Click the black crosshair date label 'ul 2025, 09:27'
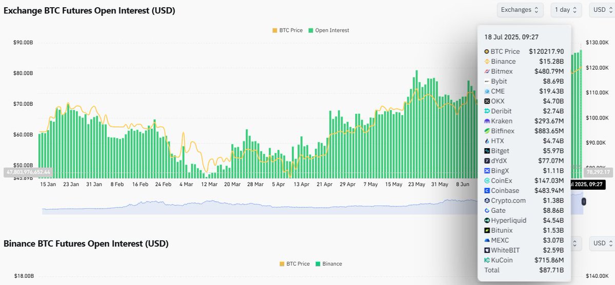615x285 pixels. (587, 184)
